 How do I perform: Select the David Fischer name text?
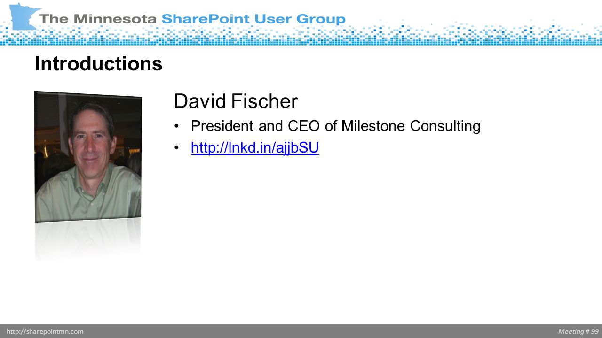point(236,101)
